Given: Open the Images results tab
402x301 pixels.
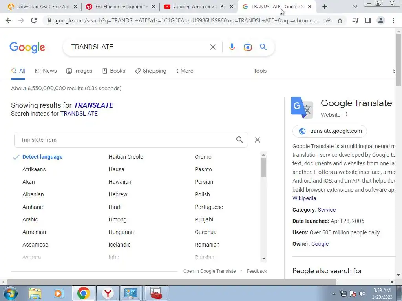Looking at the screenshot, I should pos(79,71).
